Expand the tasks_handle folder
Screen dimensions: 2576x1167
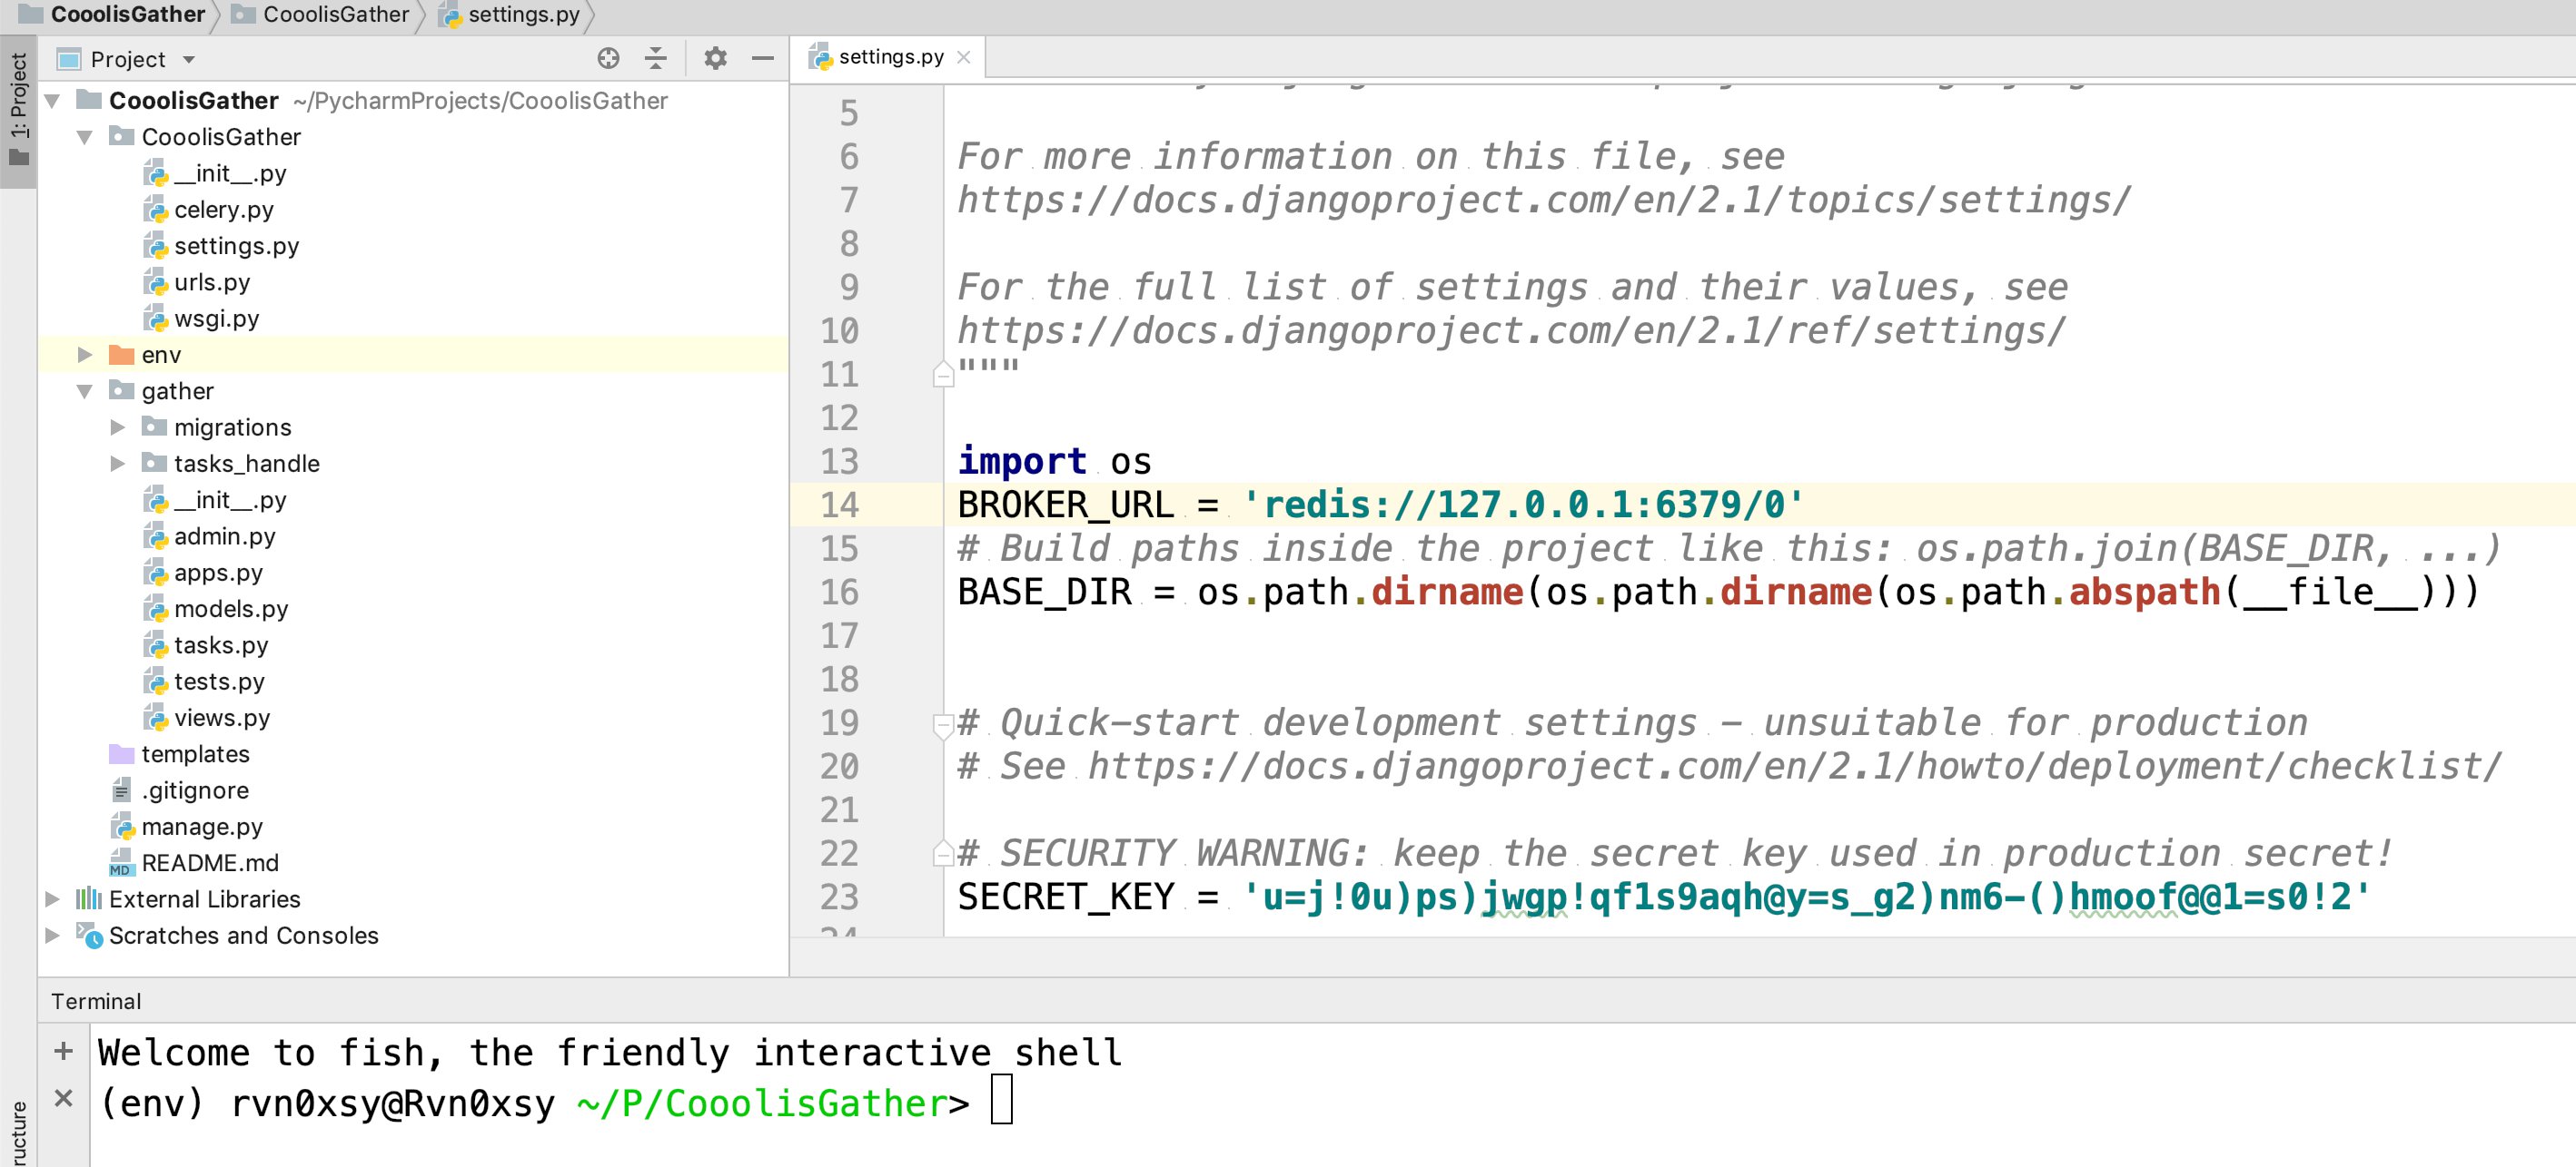117,464
